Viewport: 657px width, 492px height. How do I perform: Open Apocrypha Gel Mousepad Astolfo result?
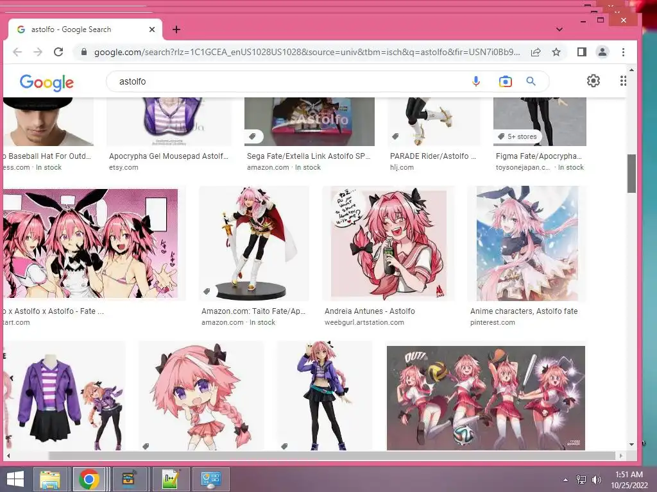169,156
